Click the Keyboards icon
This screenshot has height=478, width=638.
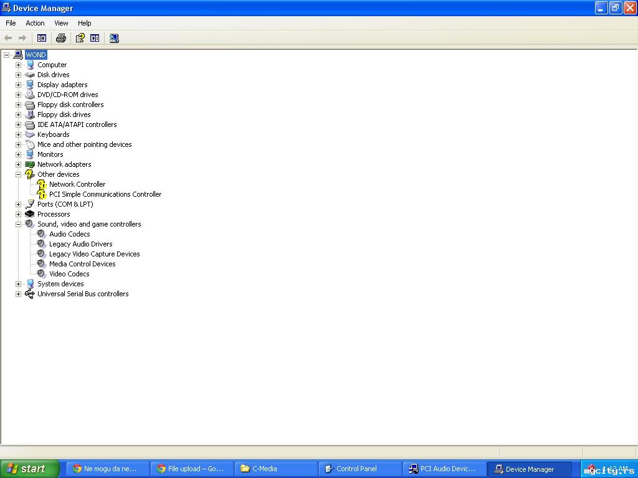(x=30, y=134)
